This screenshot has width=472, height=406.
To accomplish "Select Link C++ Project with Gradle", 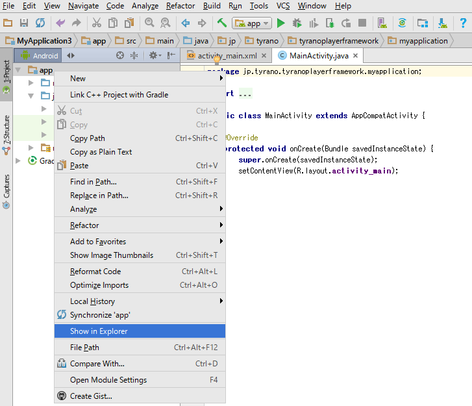I will (x=140, y=95).
